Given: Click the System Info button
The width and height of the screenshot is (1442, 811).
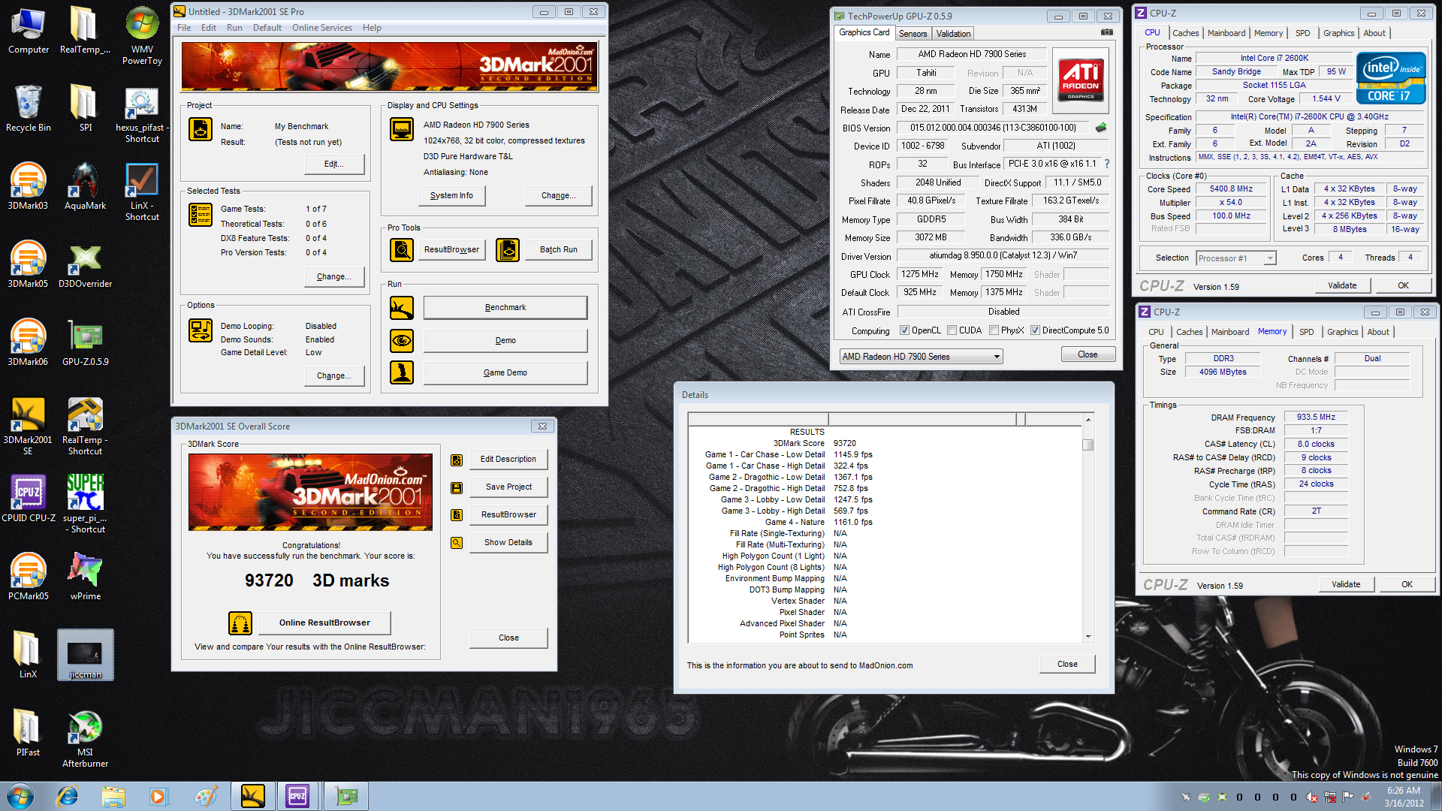Looking at the screenshot, I should tap(451, 195).
